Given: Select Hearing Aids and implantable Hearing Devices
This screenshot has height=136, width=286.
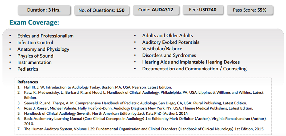Looking at the screenshot, I should click(191, 62).
